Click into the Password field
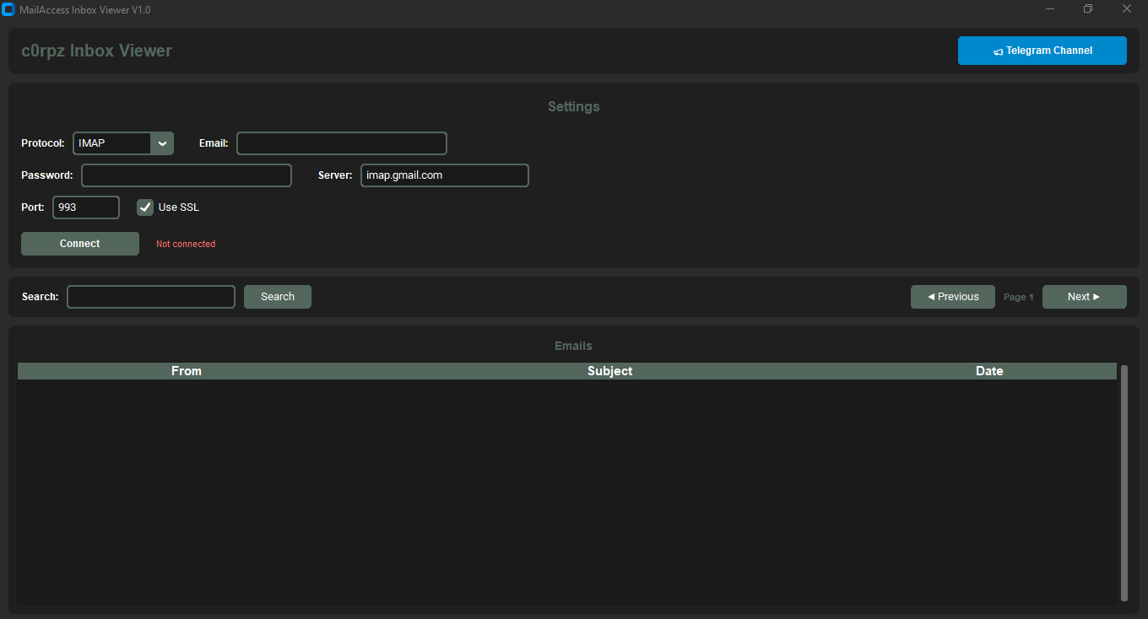 click(186, 175)
